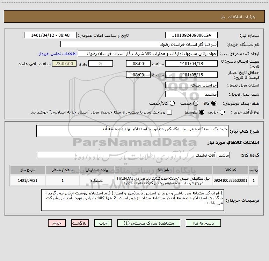Click the general need description textbox
This screenshot has width=269, height=261.
[x=132, y=131]
